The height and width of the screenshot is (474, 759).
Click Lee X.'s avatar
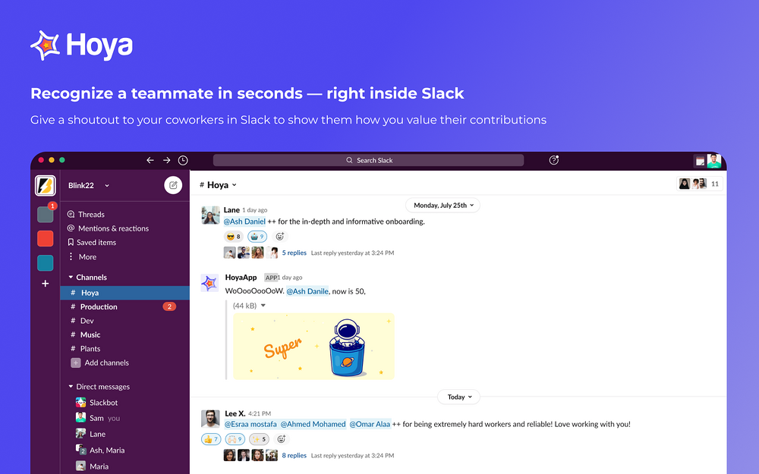click(x=210, y=419)
